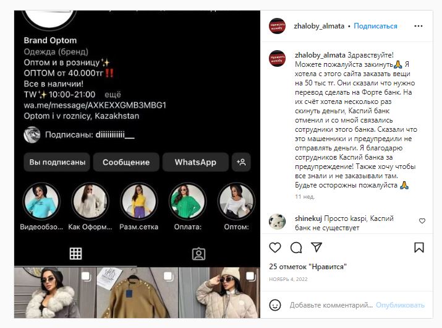This screenshot has height=328, width=442.
Task: Open Вы подписаны following dropdown
Action: [x=57, y=162]
